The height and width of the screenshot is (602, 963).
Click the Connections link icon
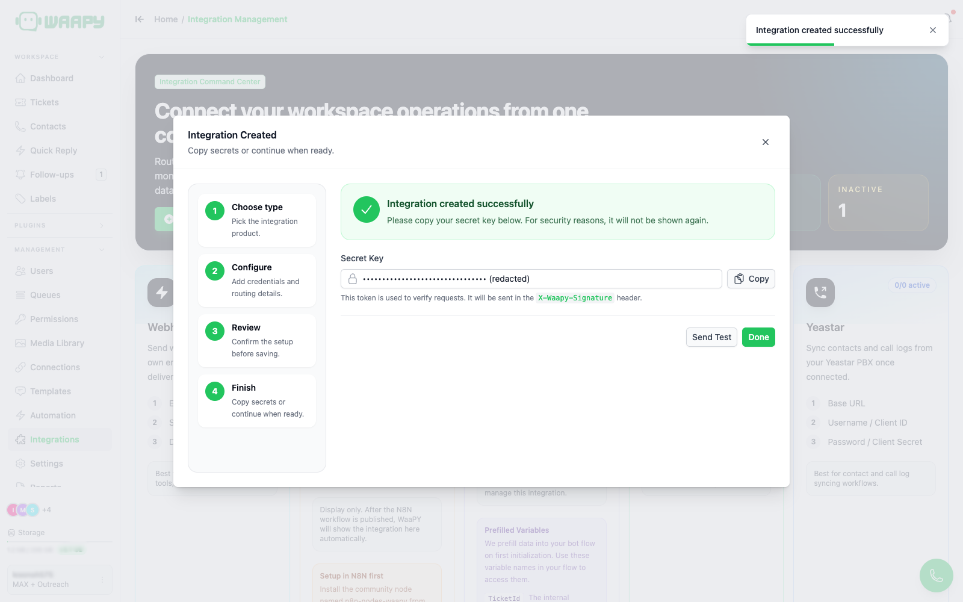[x=20, y=367]
